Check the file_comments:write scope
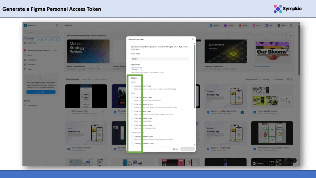Viewport: 316px width, 178px height. [132, 104]
